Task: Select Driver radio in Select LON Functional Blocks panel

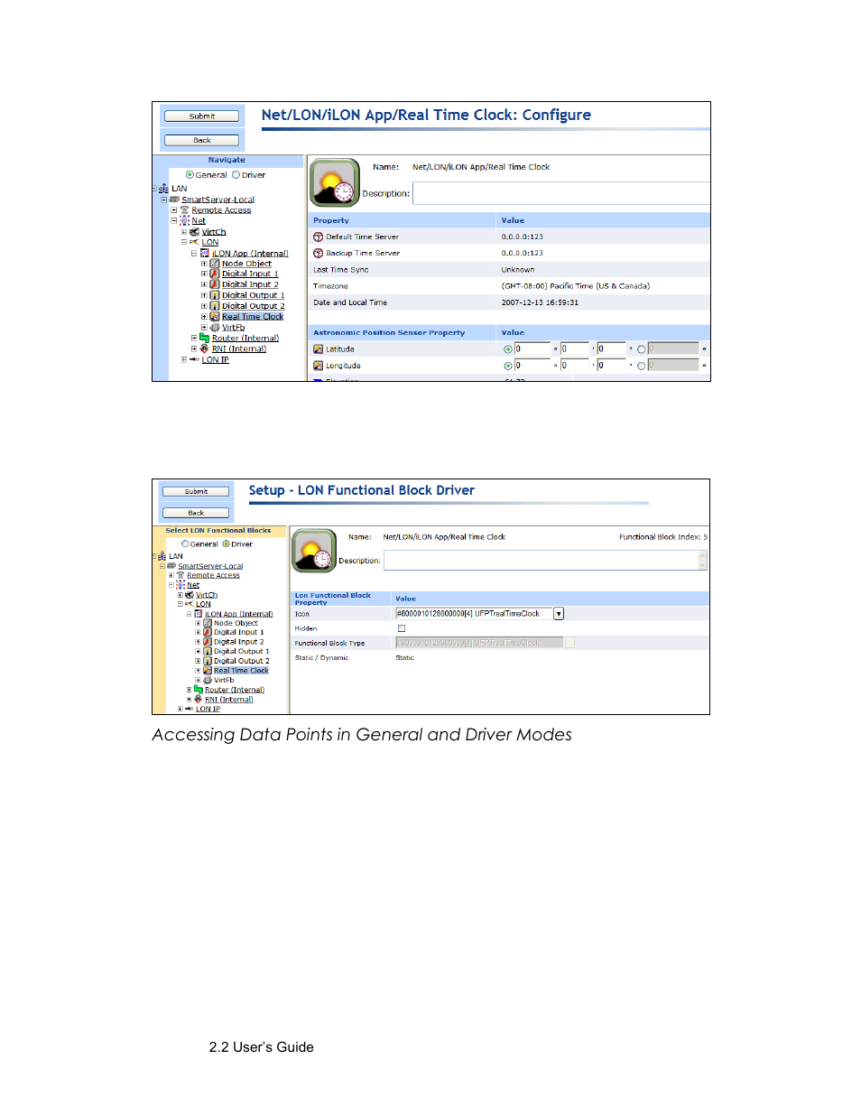Action: click(226, 544)
